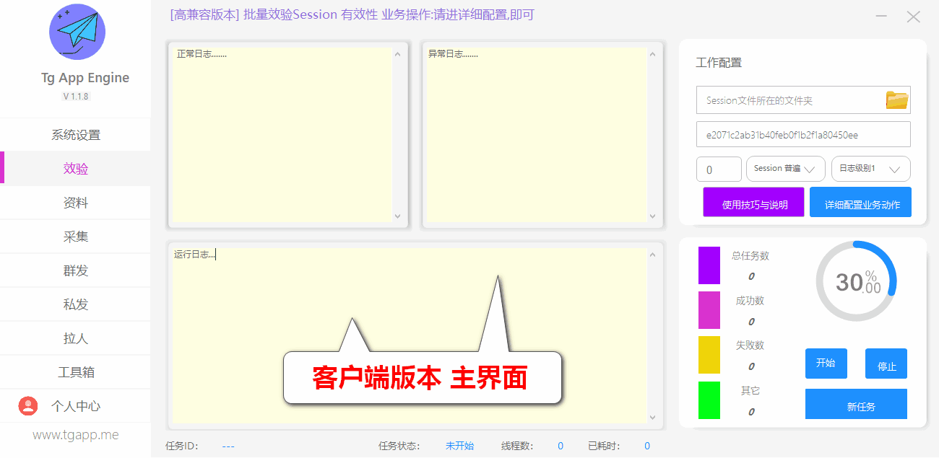
Task: Open the www.tgapp.me website link
Action: 76,435
